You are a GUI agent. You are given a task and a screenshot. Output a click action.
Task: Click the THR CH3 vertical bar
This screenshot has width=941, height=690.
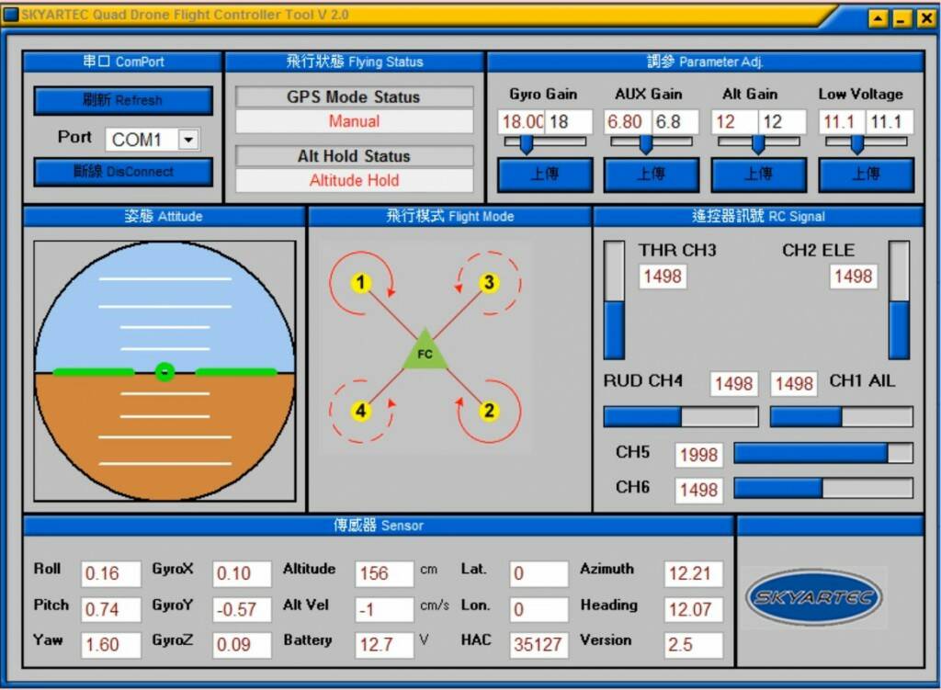point(614,300)
